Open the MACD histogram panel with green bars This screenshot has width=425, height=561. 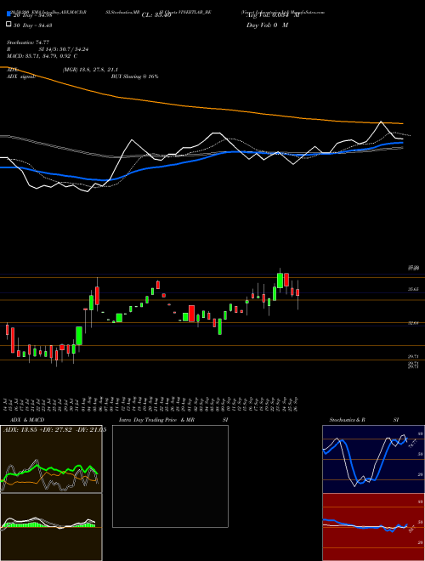coord(51,527)
